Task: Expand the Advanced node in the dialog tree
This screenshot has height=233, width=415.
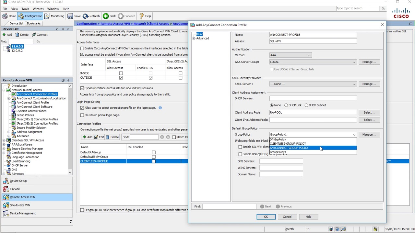Action: point(194,39)
